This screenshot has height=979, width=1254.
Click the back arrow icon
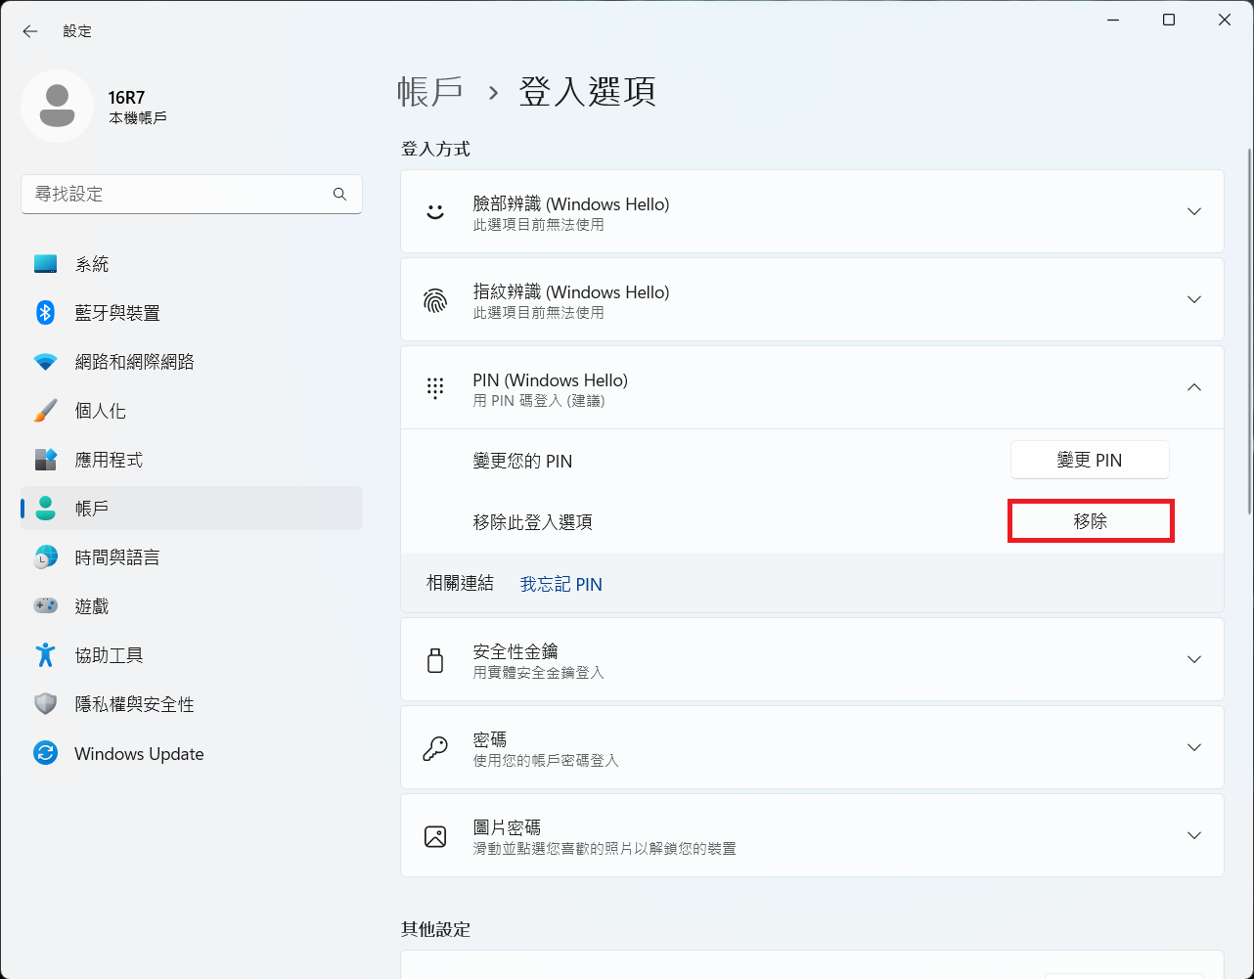coord(30,31)
